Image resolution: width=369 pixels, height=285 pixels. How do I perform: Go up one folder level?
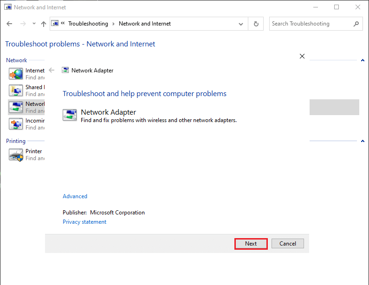coord(43,24)
